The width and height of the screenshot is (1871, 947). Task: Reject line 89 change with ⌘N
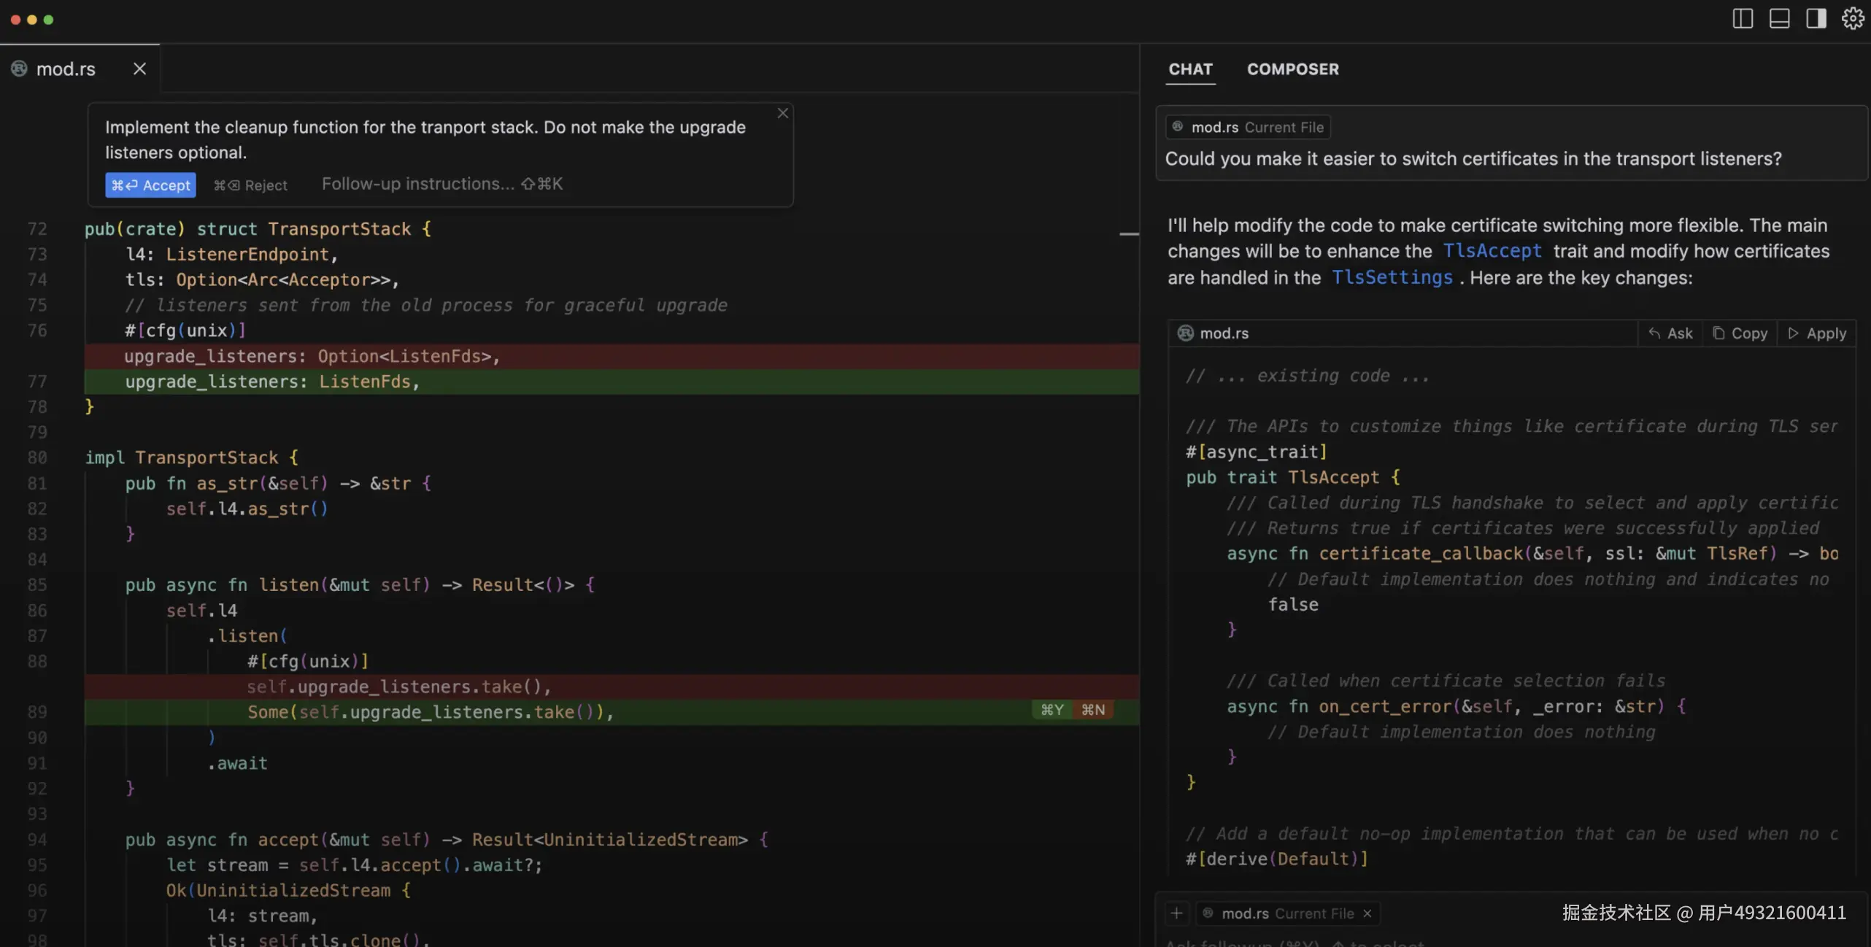(x=1092, y=710)
